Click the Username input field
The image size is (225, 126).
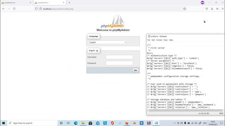[x=120, y=57]
